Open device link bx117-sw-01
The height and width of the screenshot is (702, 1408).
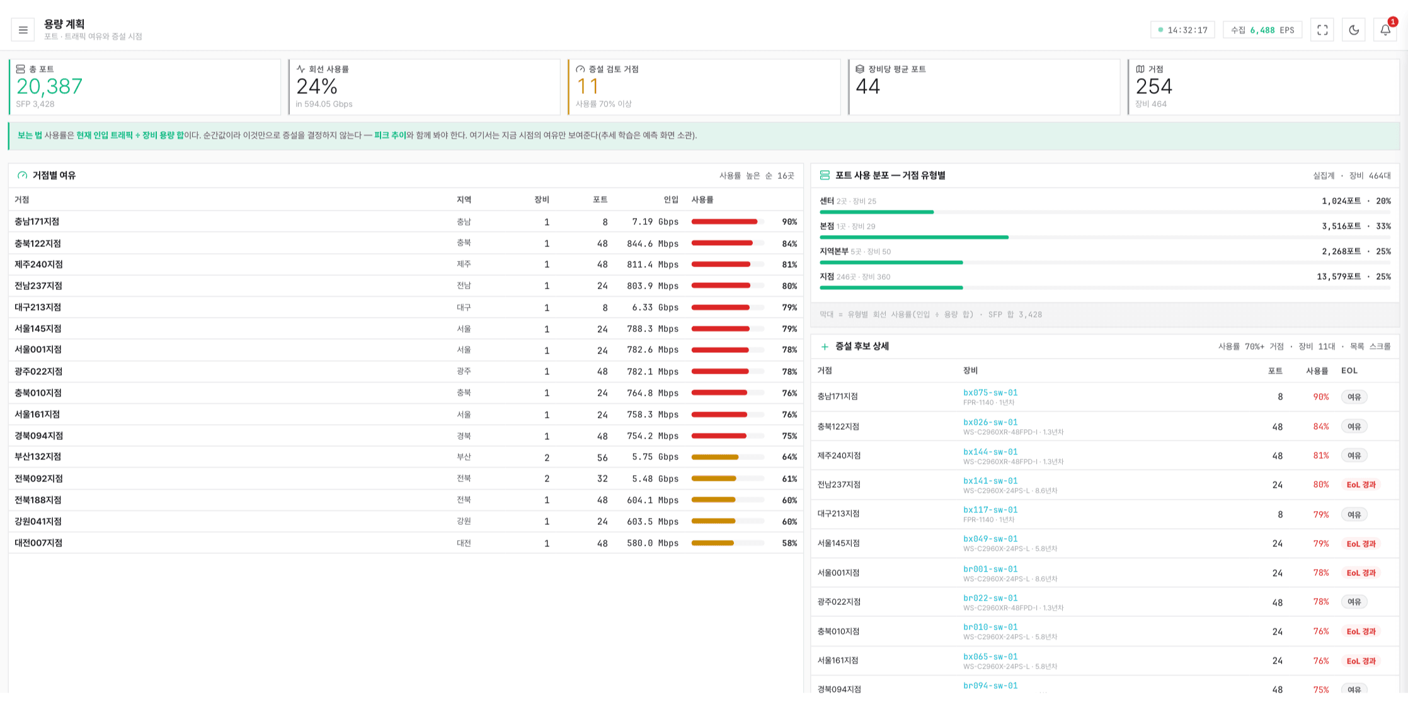coord(990,510)
